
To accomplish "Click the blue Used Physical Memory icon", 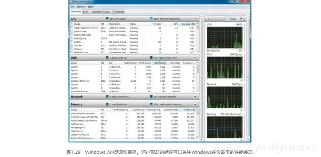I will 151,104.
